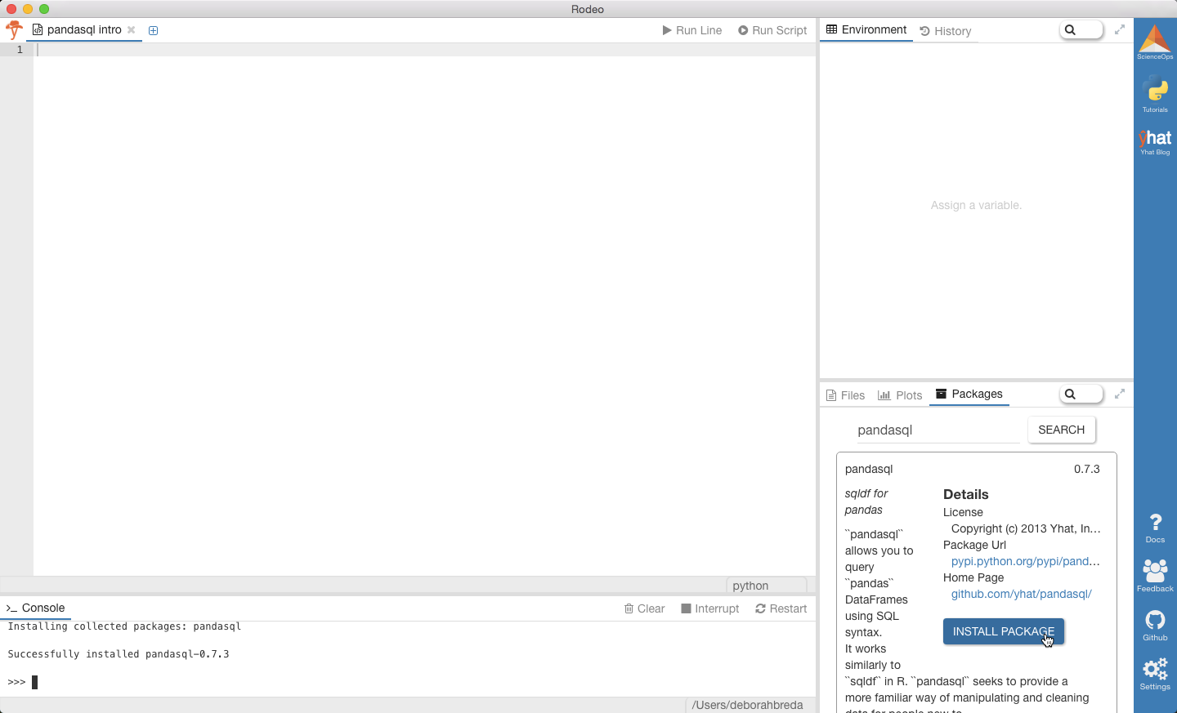Click the 0.7.3 version number
1177x713 pixels.
point(1086,469)
